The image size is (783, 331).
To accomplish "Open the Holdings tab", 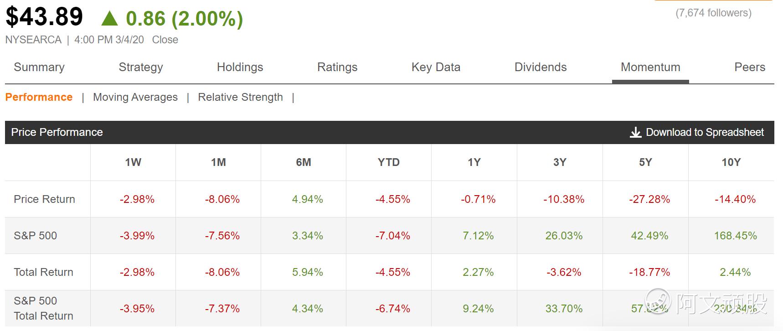I will tap(240, 67).
